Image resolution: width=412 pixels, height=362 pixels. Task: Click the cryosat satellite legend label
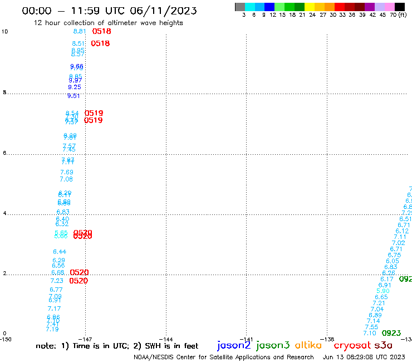352,346
